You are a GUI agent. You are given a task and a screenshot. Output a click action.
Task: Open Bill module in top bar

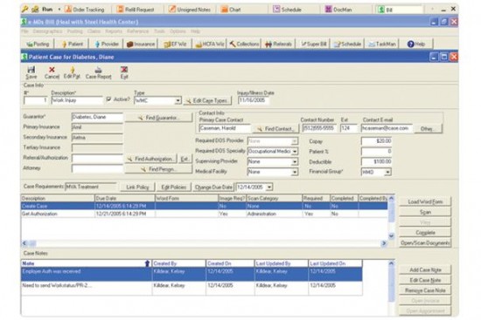[x=400, y=10]
